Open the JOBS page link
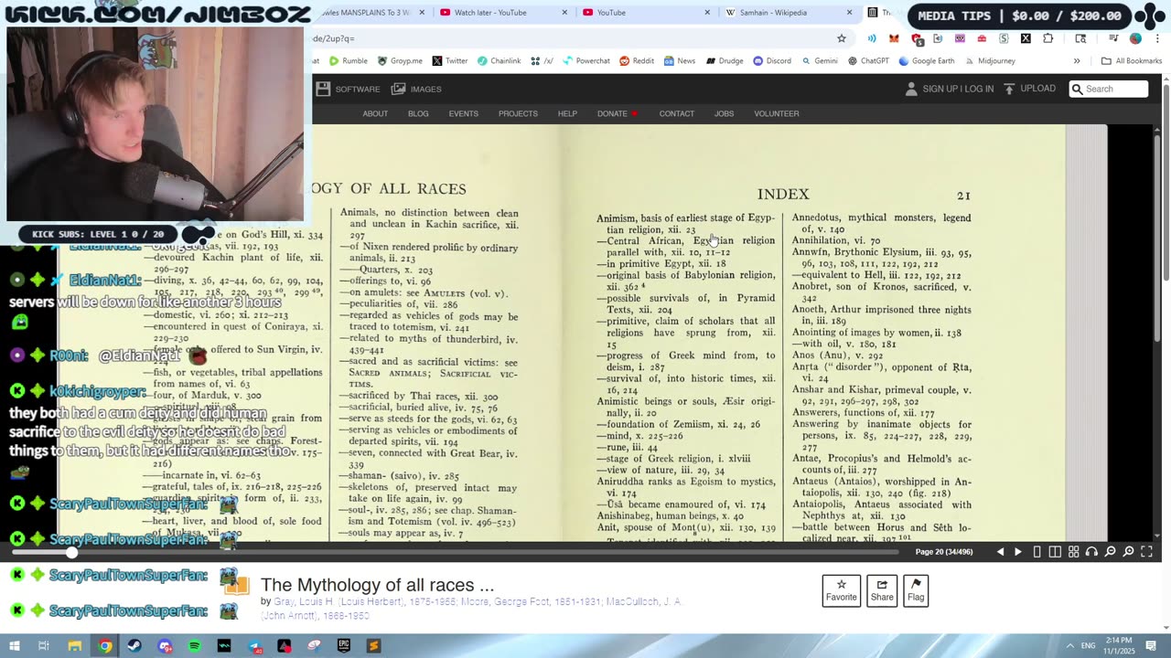 pos(724,113)
